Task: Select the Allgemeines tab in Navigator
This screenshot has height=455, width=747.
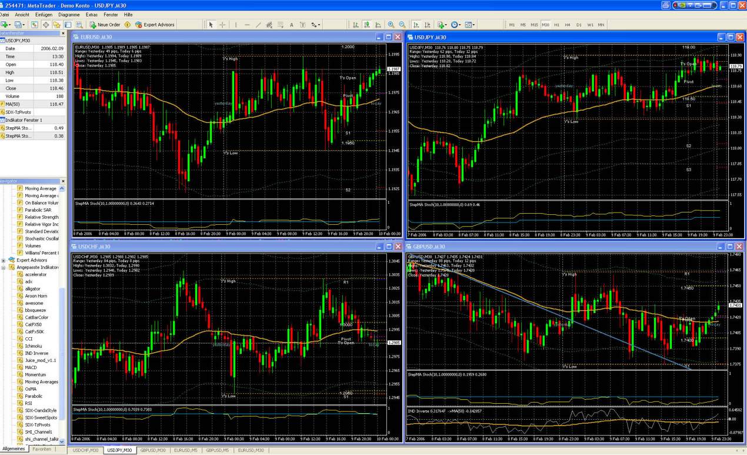Action: (x=14, y=449)
